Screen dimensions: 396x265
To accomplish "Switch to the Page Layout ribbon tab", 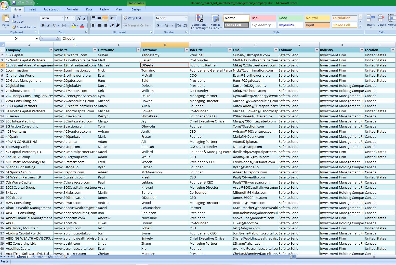I will click(51, 9).
